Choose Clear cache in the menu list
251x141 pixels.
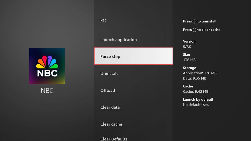click(x=134, y=124)
